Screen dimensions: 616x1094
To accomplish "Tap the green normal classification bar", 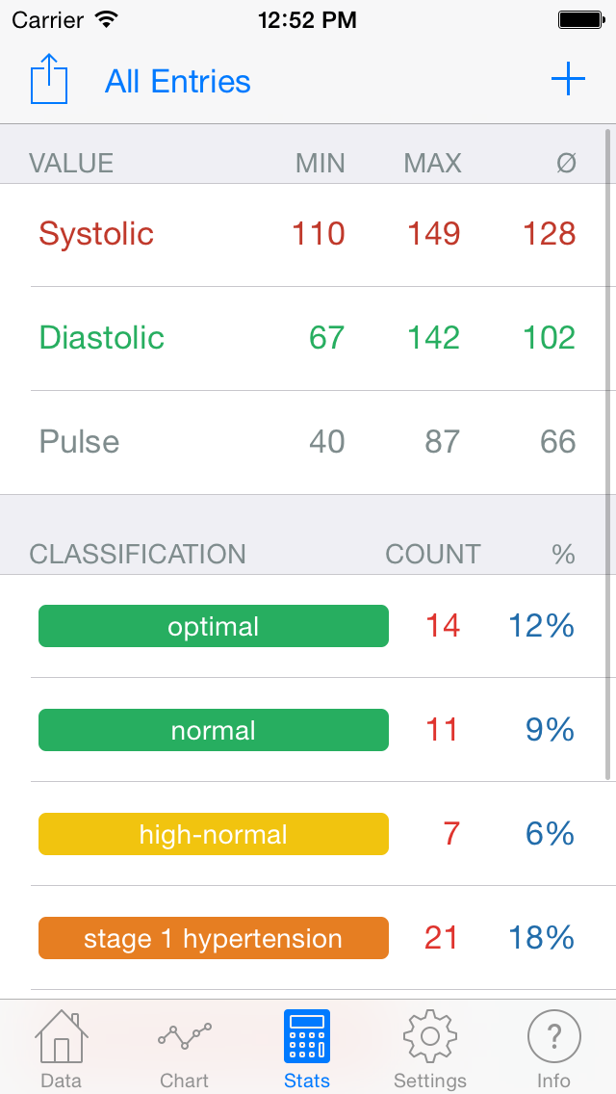I will pyautogui.click(x=214, y=730).
